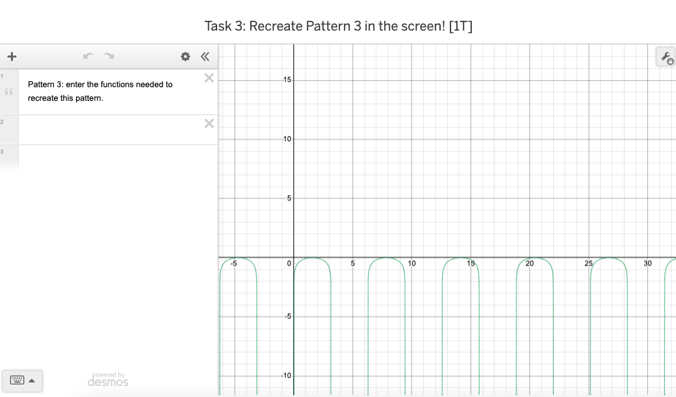Open the gear Edit List settings
Viewport: 676px width, 397px height.
[x=185, y=57]
